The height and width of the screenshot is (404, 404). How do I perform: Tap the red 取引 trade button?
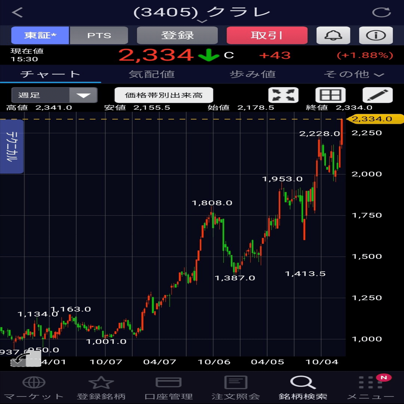tap(267, 35)
